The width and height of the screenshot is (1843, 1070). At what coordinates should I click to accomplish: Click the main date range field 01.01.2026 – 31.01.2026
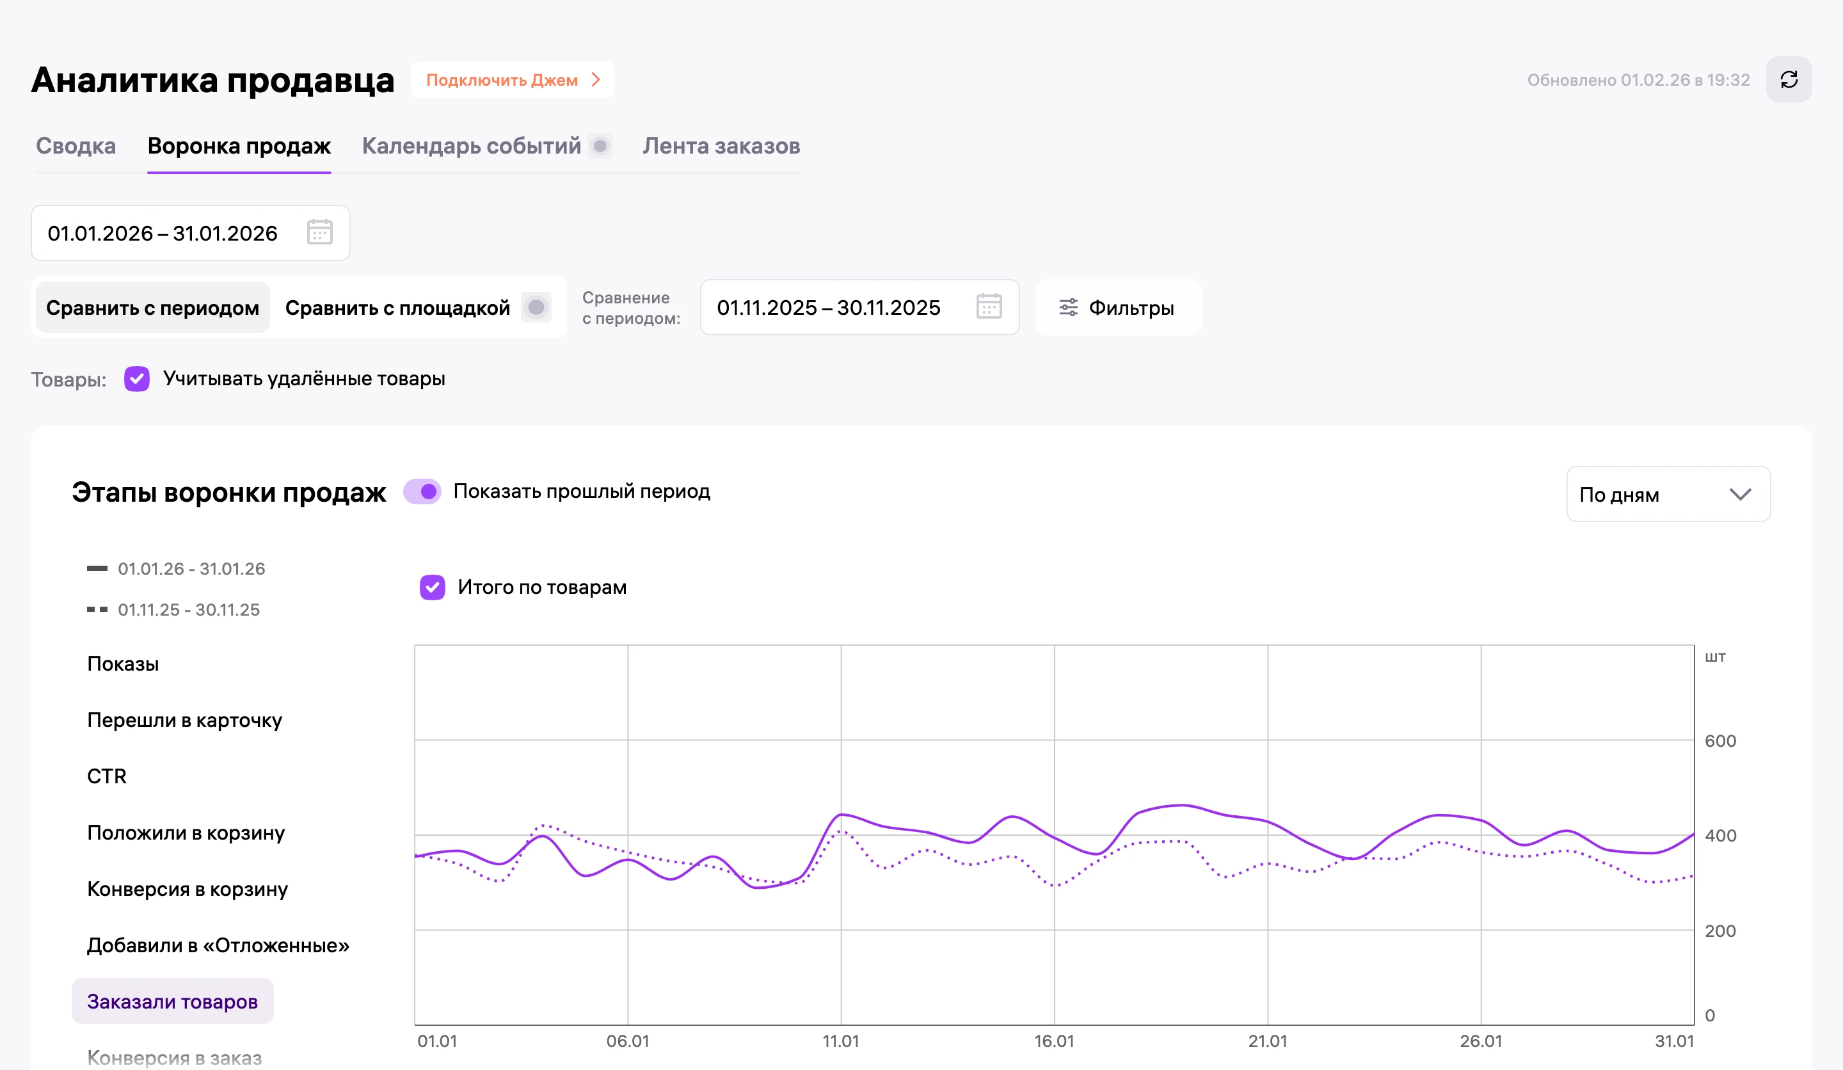(190, 234)
